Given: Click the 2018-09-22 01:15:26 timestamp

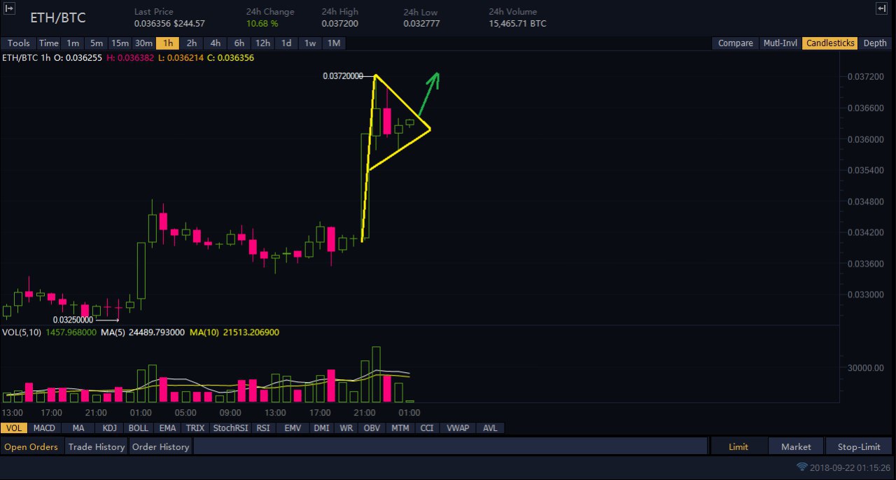Looking at the screenshot, I should 850,467.
